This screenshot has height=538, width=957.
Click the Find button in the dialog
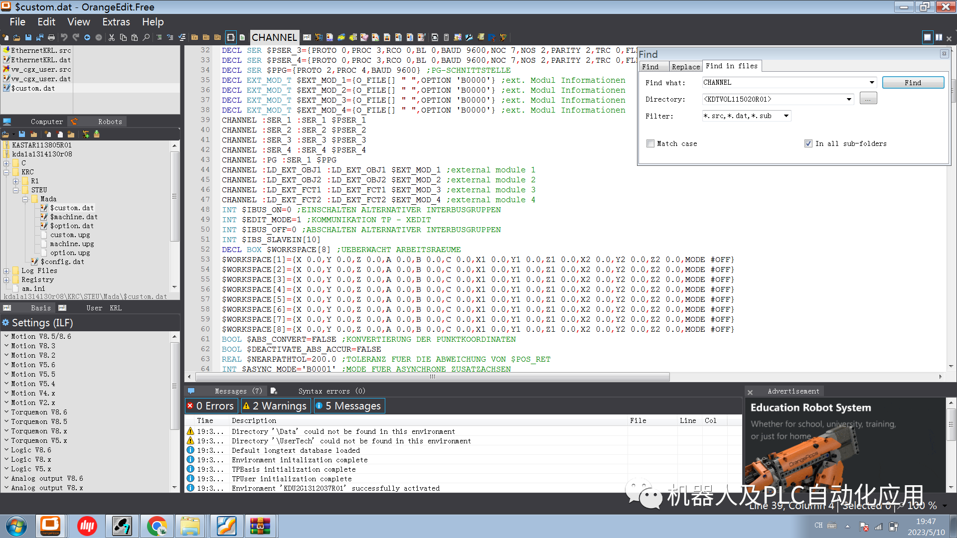click(913, 82)
